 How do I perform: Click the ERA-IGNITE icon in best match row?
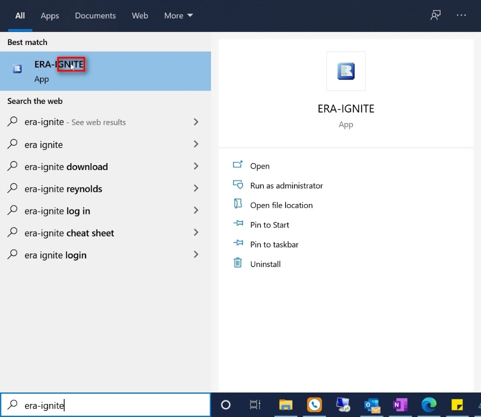click(17, 68)
